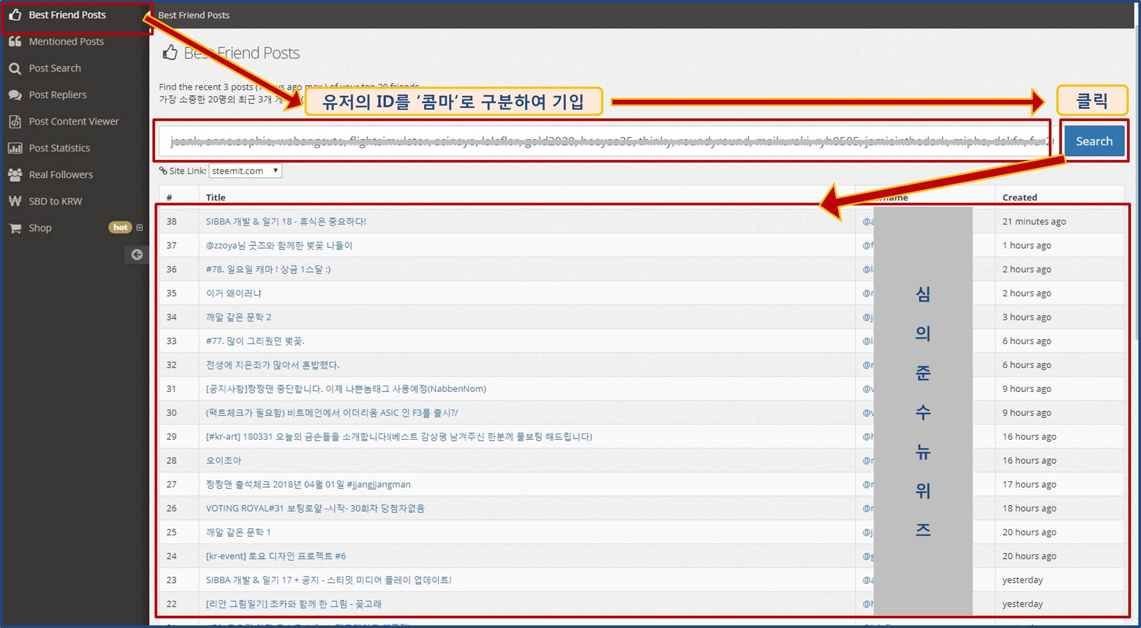Open post '깨알 같은 문학 1'

(x=238, y=532)
